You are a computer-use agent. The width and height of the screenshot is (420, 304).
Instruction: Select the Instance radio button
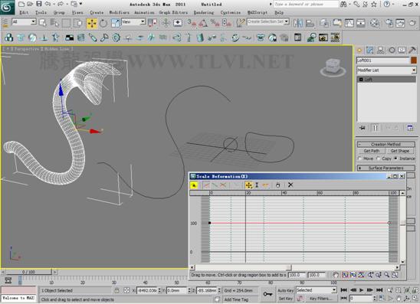click(x=395, y=159)
